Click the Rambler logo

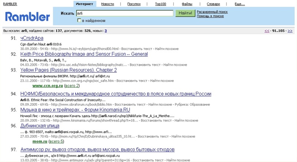[x=27, y=17]
